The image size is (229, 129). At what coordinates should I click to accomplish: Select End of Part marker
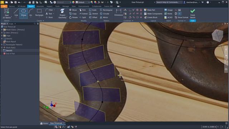pyautogui.click(x=9, y=53)
